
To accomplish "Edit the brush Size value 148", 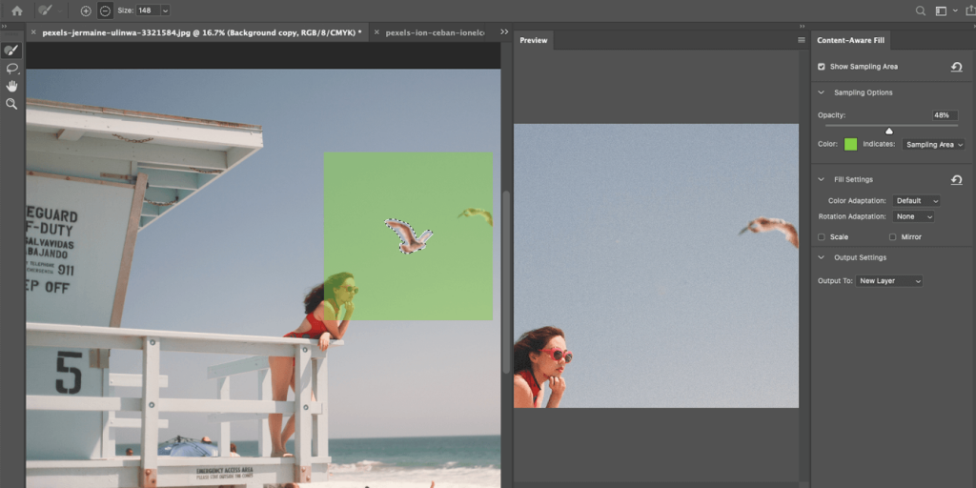I will pyautogui.click(x=147, y=10).
